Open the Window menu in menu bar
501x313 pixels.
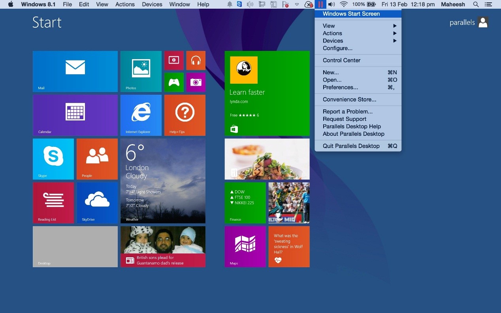coord(179,4)
